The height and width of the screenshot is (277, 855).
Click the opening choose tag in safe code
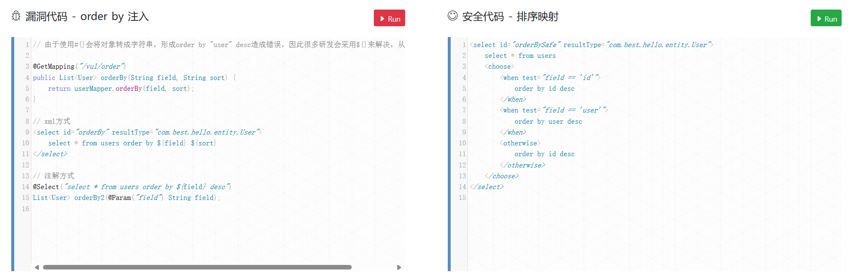499,67
